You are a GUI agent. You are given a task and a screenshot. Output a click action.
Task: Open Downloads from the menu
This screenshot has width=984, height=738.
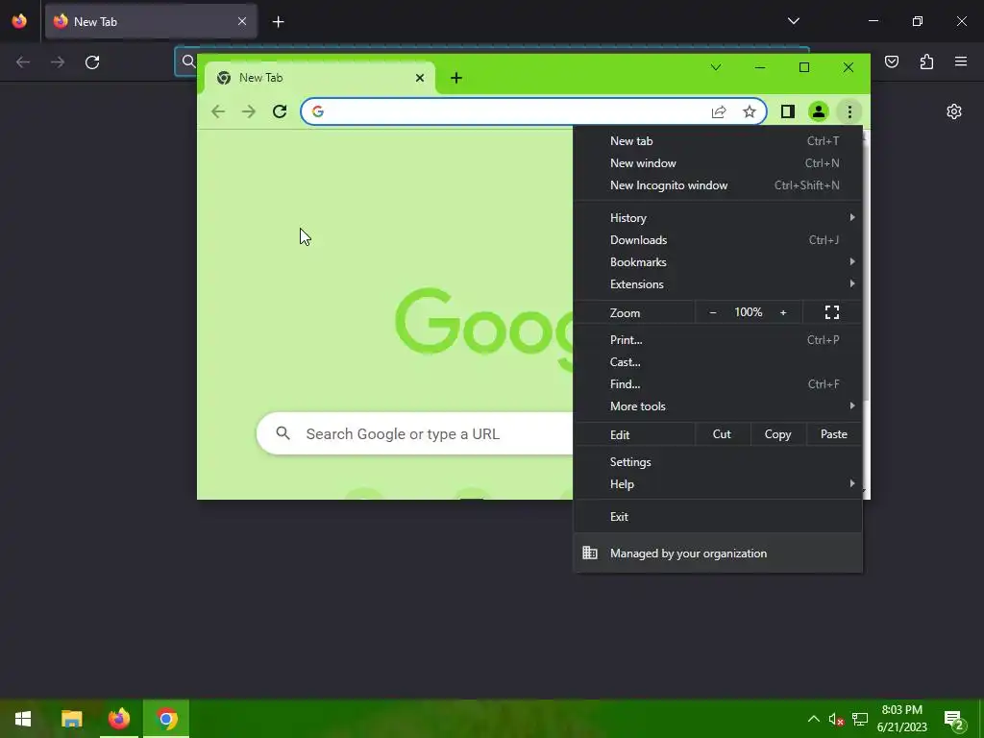click(718, 239)
